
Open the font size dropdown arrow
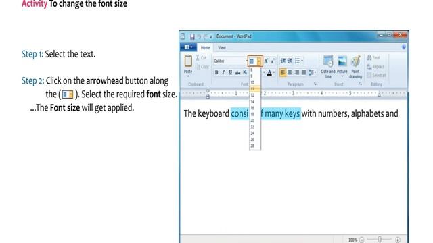point(258,61)
